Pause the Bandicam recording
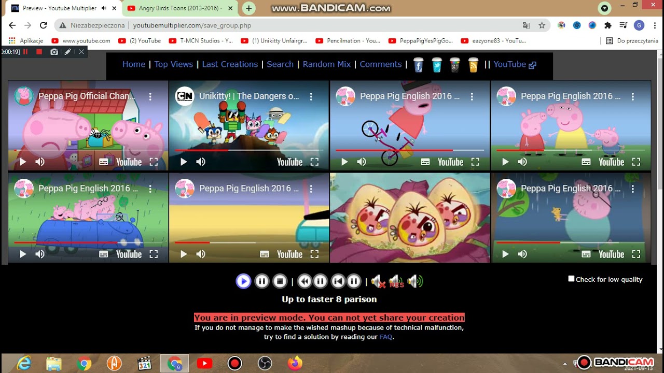This screenshot has width=664, height=373. 25,52
